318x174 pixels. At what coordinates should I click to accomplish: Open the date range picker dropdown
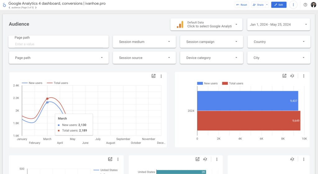(x=278, y=24)
